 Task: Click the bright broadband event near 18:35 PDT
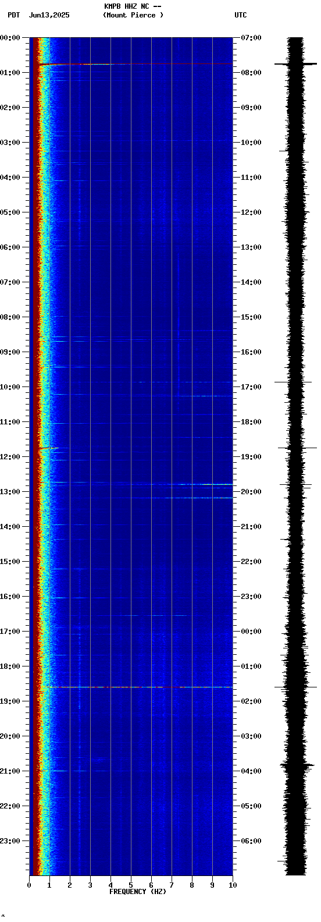pos(137,687)
